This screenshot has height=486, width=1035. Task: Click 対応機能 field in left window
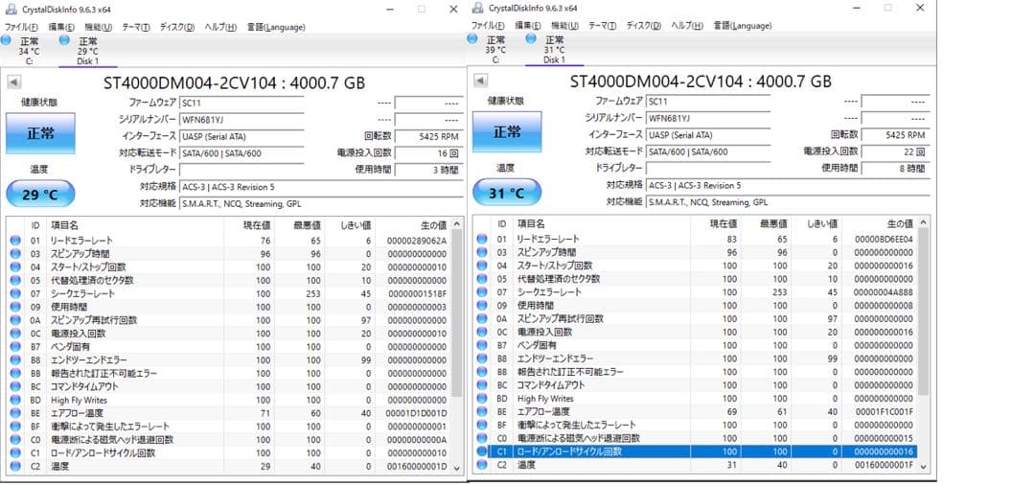(x=321, y=204)
